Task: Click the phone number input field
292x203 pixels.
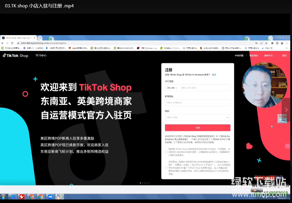Action: click(204, 88)
